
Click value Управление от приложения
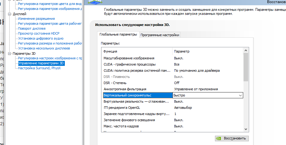[x=196, y=89]
